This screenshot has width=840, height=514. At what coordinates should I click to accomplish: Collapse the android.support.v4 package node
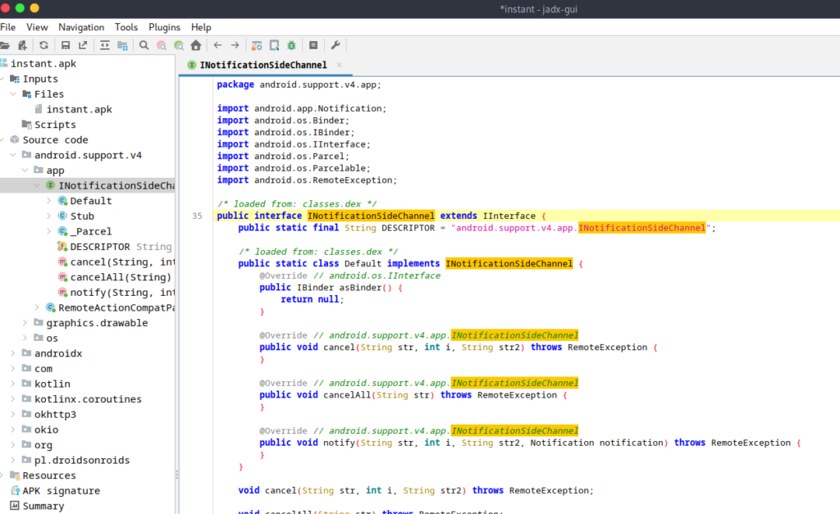pos(14,155)
